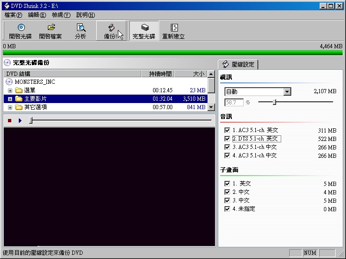Select the 其它選項 row text
The width and height of the screenshot is (346, 259).
point(36,107)
